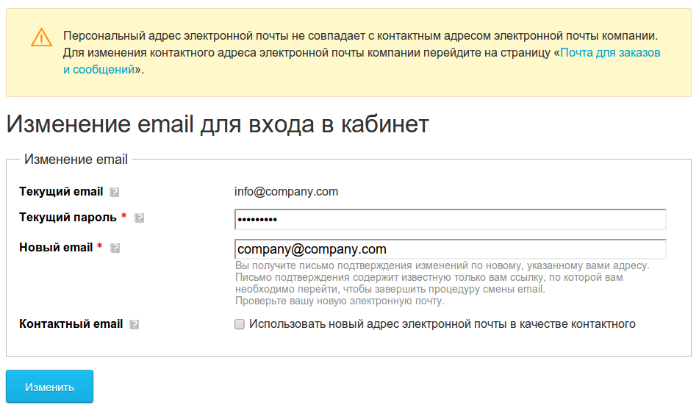Click the Изменение email fieldset legend
Image resolution: width=699 pixels, height=408 pixels.
pos(76,160)
